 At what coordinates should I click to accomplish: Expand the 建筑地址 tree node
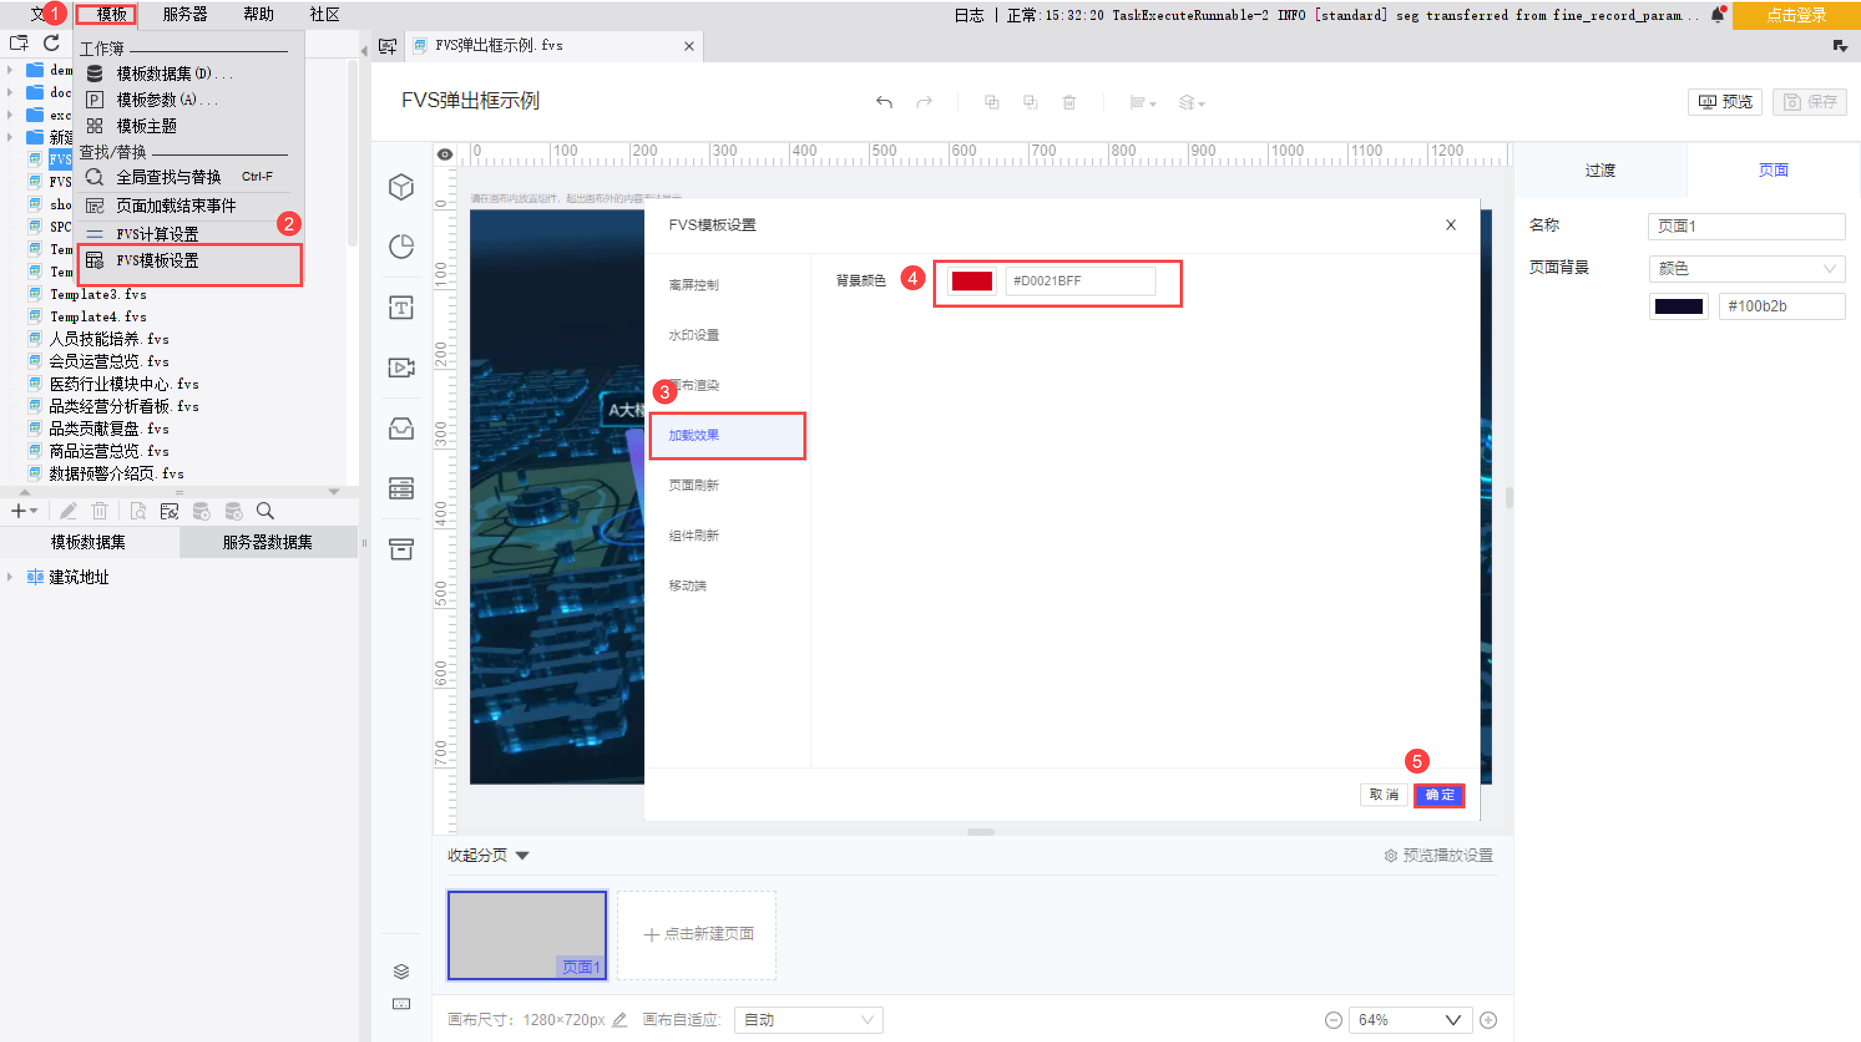[x=9, y=576]
